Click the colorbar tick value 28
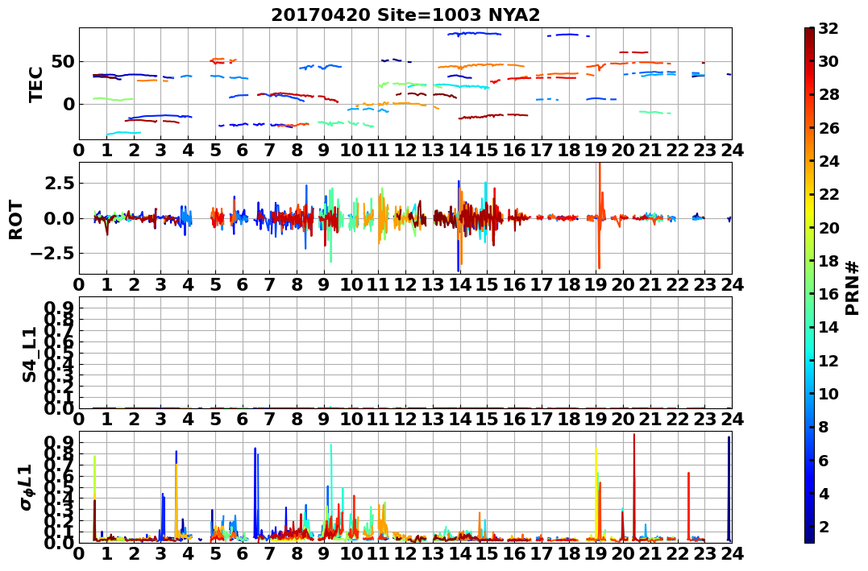 tap(829, 94)
